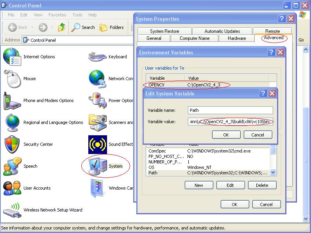Image resolution: width=311 pixels, height=233 pixels.
Task: Open the Favorites menu
Action: 57,15
